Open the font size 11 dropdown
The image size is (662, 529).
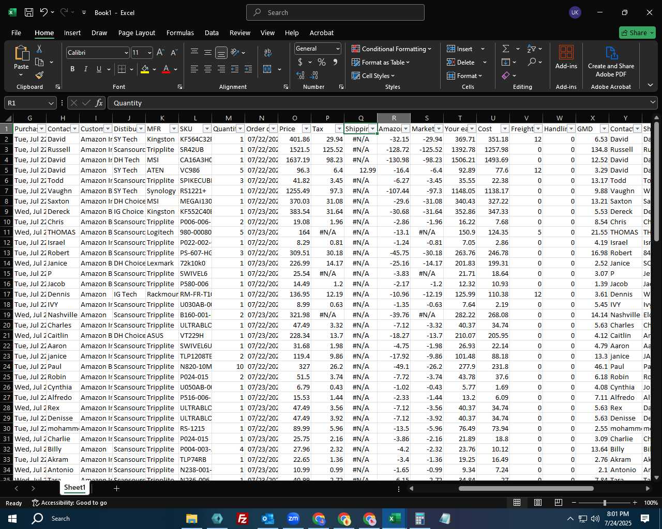pos(149,52)
